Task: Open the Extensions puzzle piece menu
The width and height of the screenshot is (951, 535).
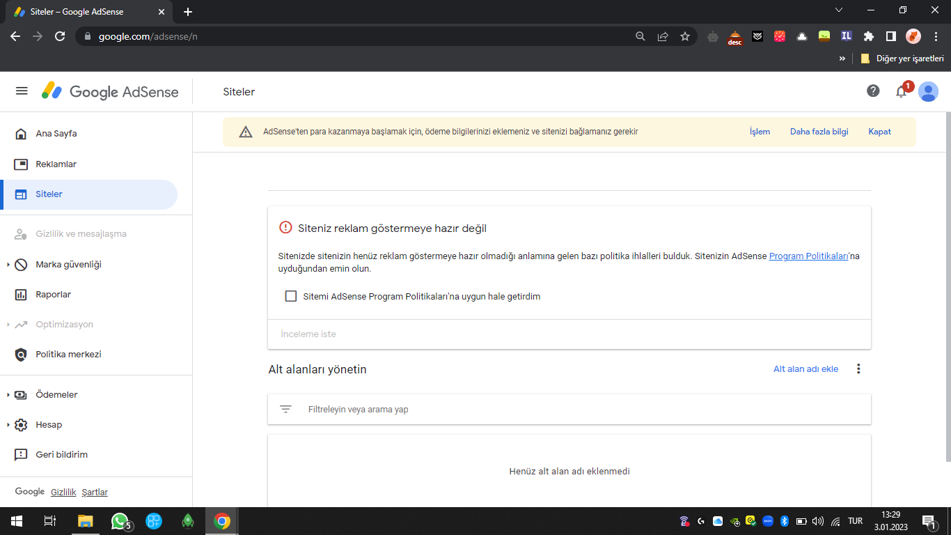Action: (869, 36)
